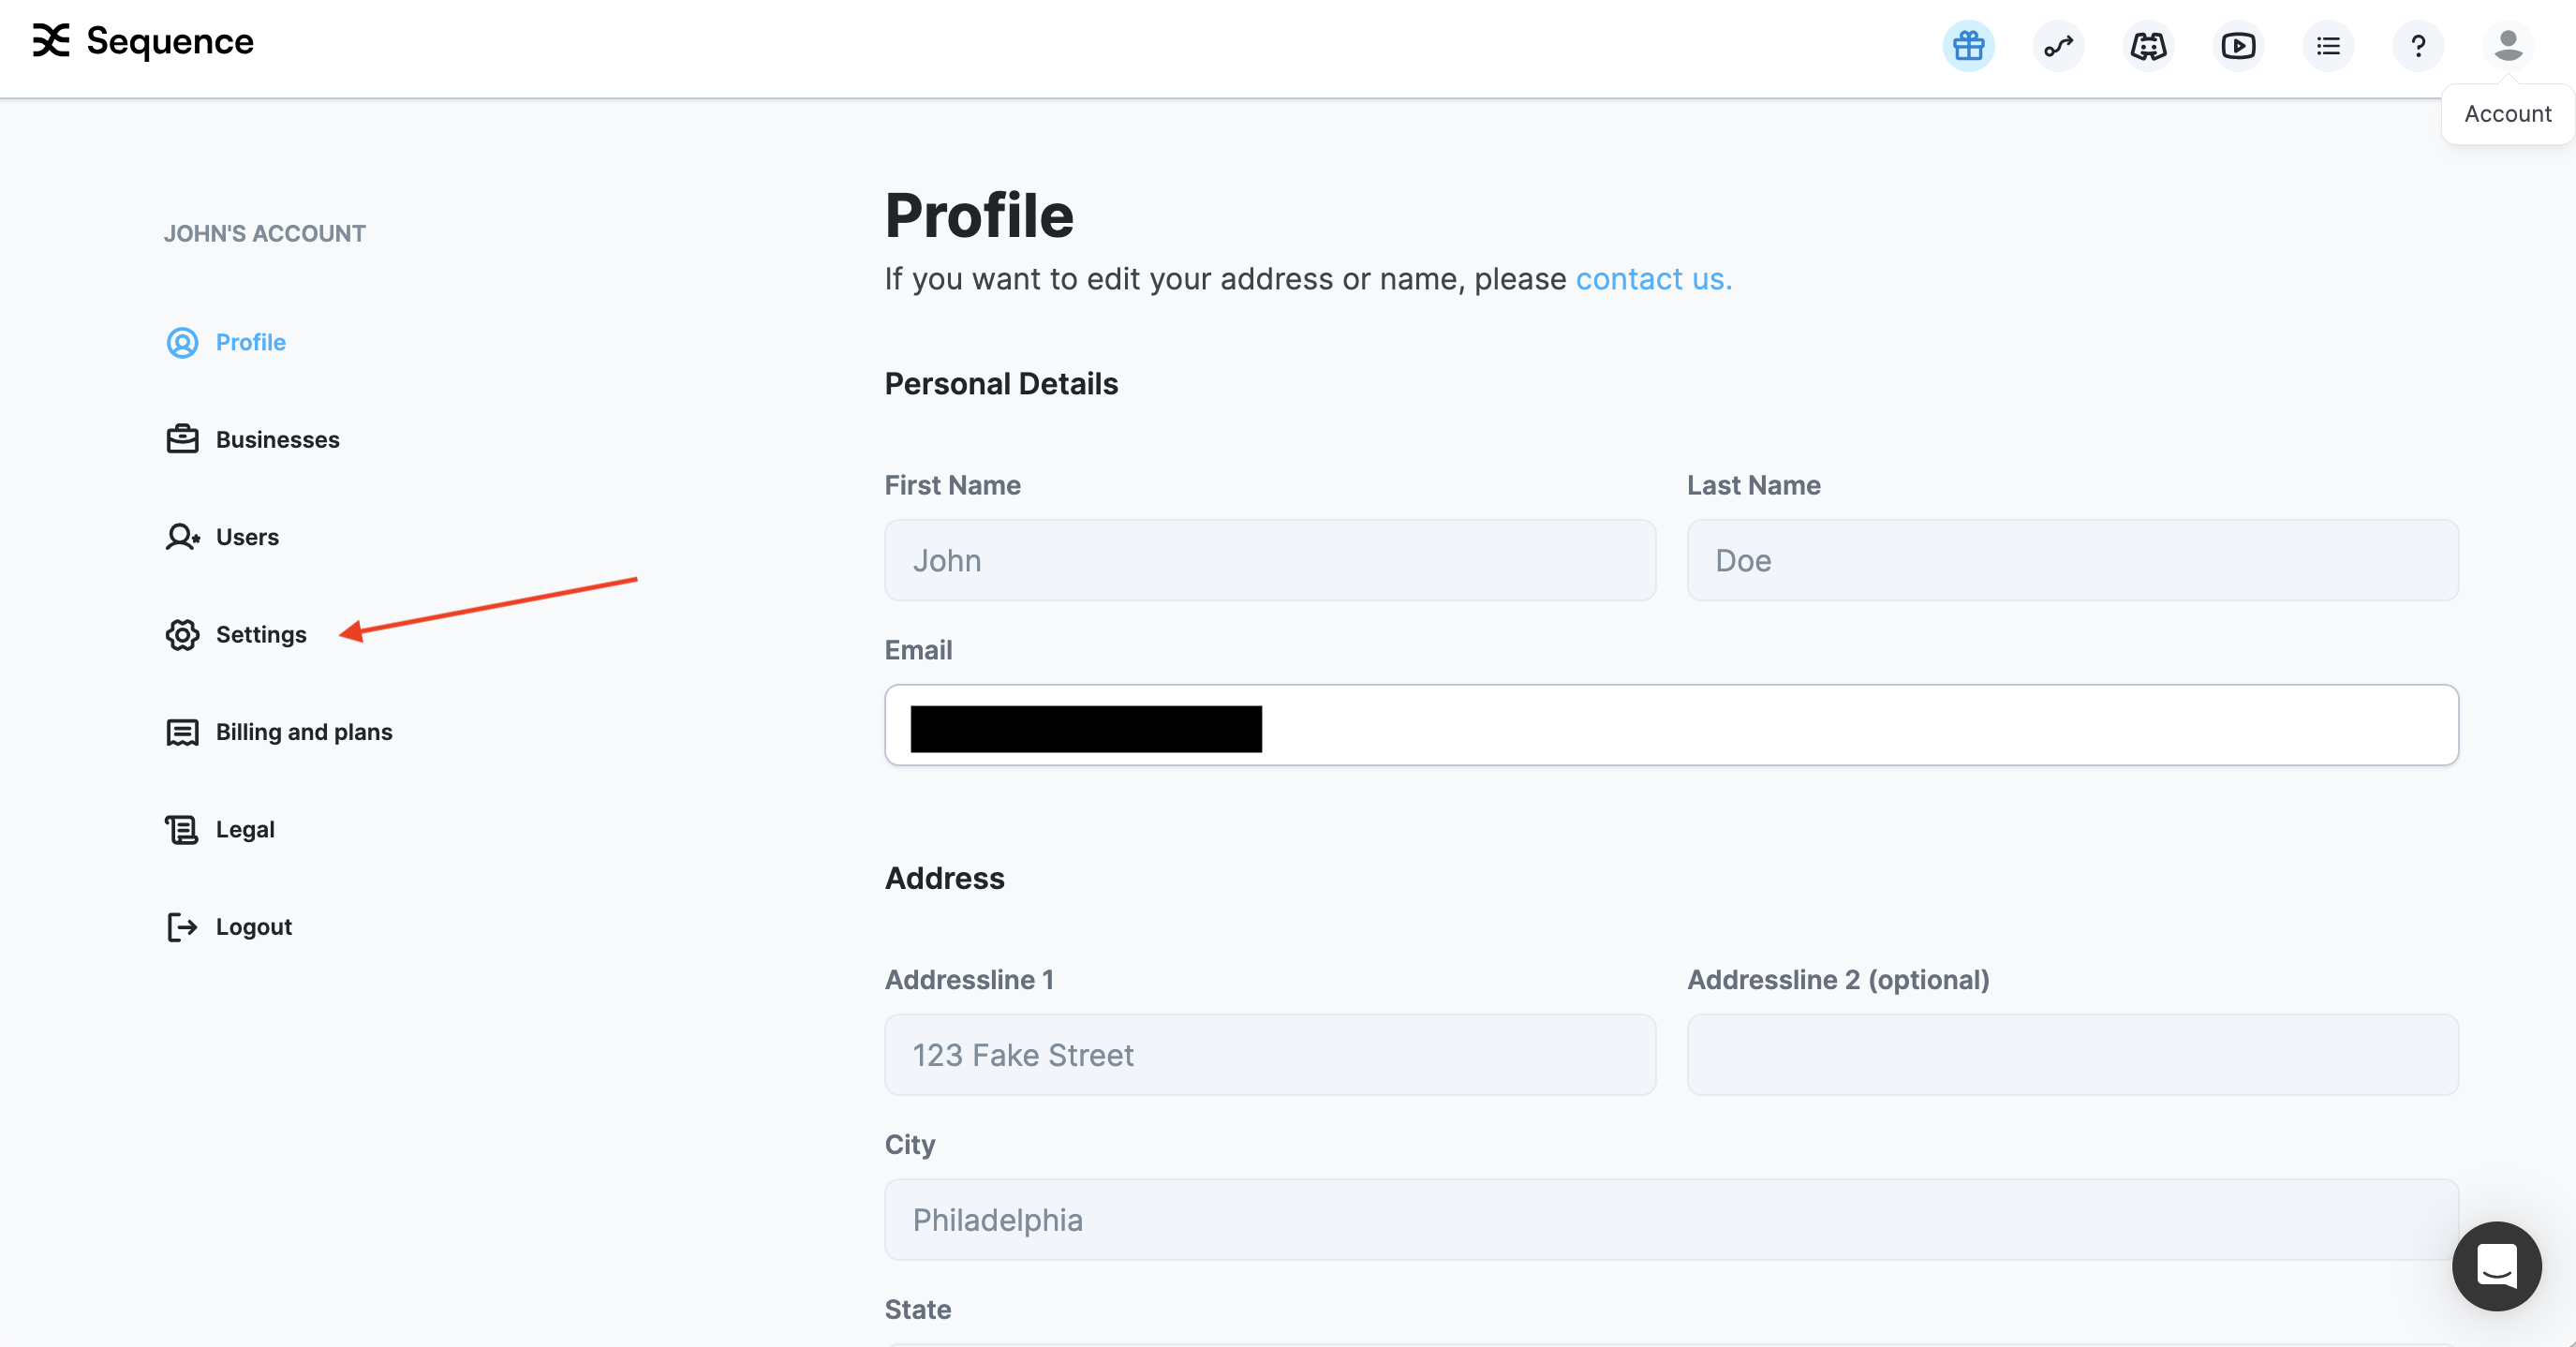The width and height of the screenshot is (2576, 1347).
Task: Open Billing and plans section
Action: coord(279,732)
